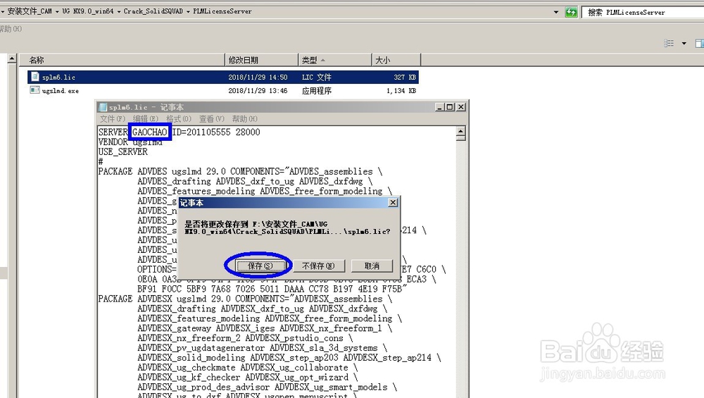704x398 pixels.
Task: Click the green refresh icon in the address bar
Action: pos(571,12)
